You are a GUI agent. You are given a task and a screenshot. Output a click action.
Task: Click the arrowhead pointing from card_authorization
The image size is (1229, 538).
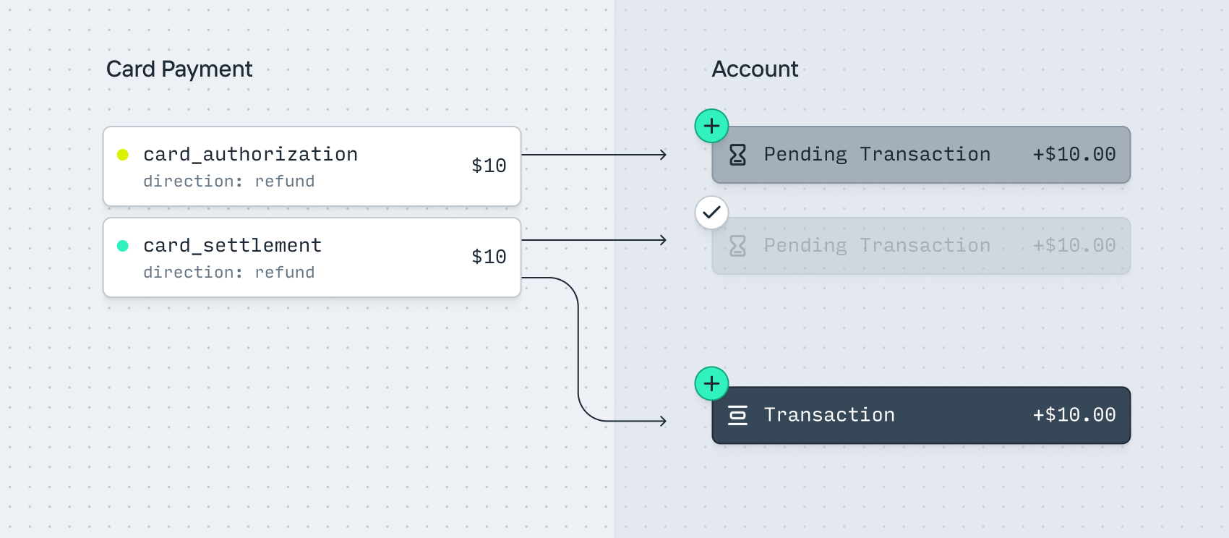(662, 155)
